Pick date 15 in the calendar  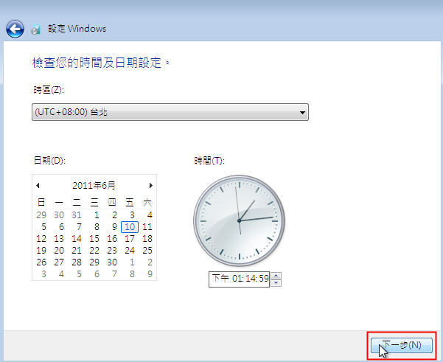94,239
